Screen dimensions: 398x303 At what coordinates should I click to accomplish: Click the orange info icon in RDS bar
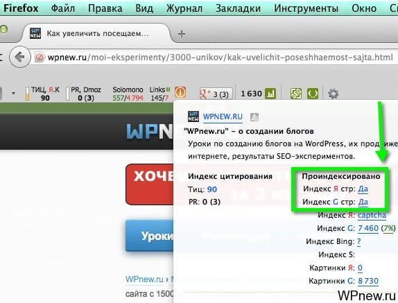tap(180, 92)
